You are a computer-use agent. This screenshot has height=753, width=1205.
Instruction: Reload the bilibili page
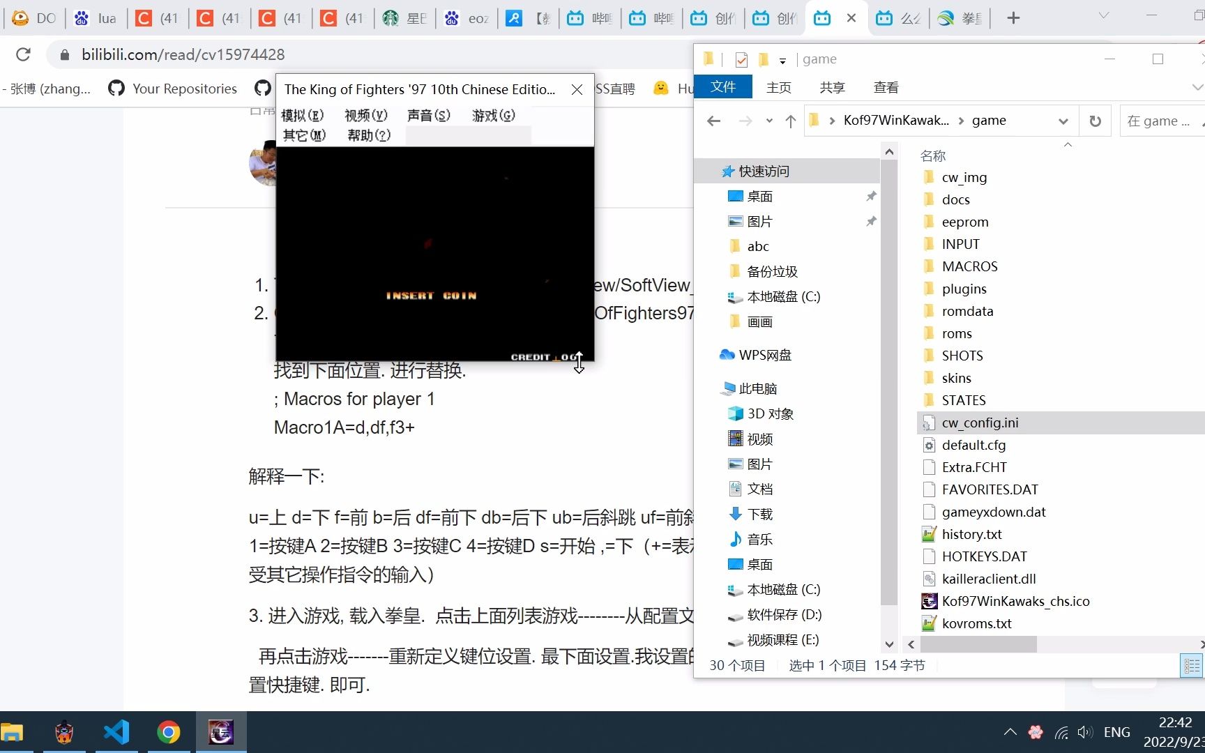[23, 54]
